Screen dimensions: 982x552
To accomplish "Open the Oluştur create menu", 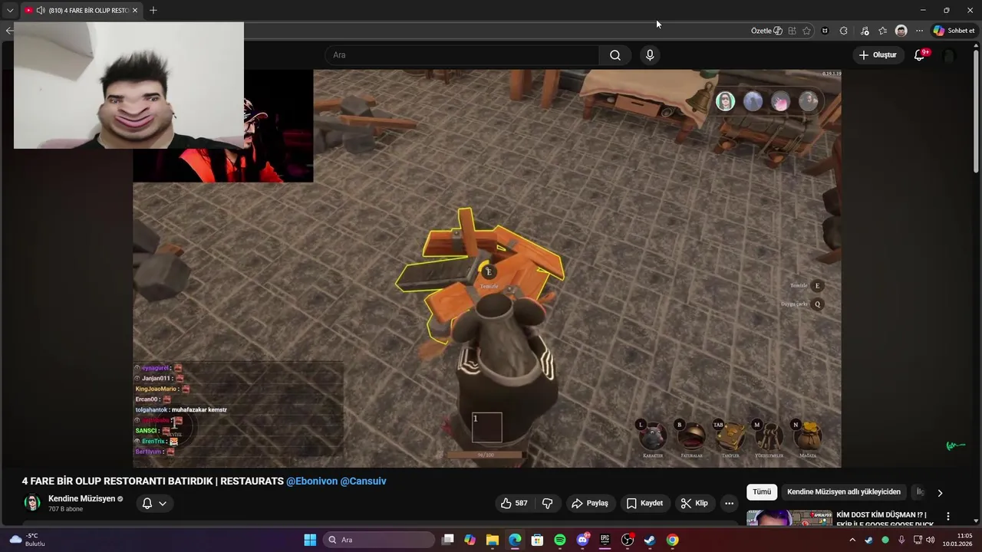I will [x=878, y=55].
